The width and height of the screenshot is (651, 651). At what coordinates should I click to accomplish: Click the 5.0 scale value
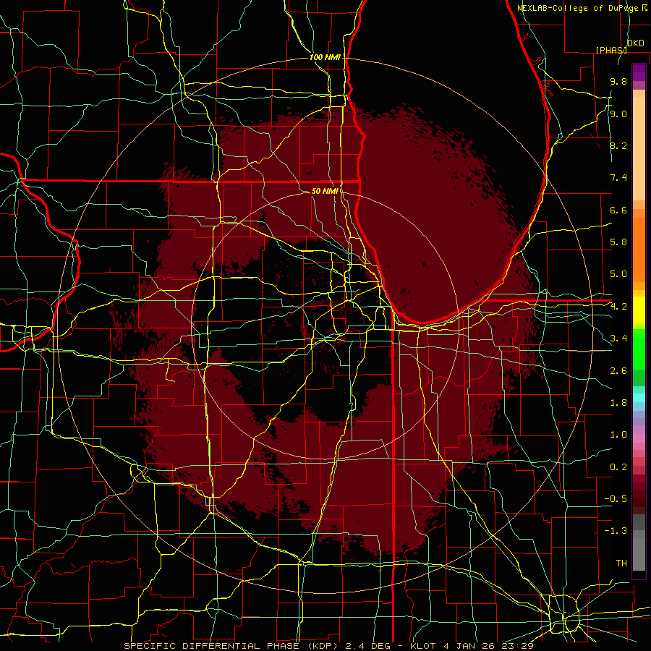click(618, 274)
